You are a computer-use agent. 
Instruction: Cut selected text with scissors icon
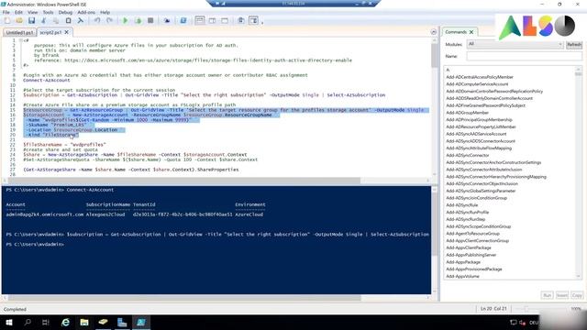pos(43,20)
